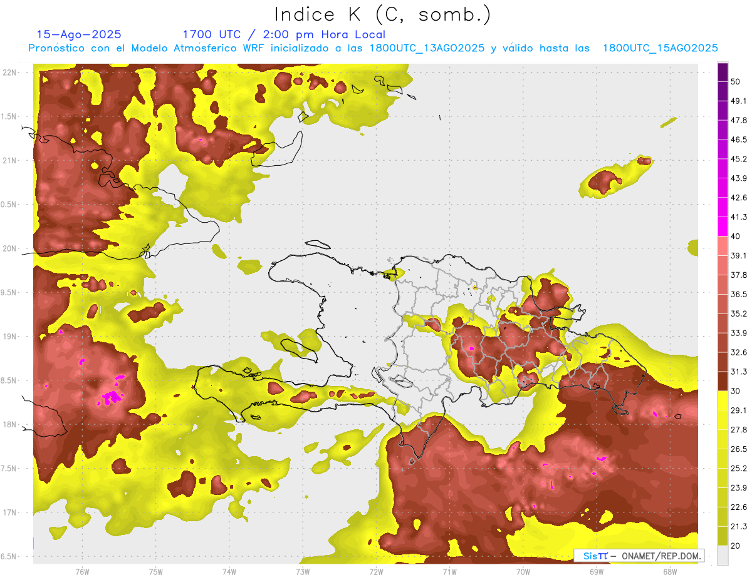This screenshot has width=752, height=580.
Task: Click the longitude axis label '68W'
Action: (669, 571)
